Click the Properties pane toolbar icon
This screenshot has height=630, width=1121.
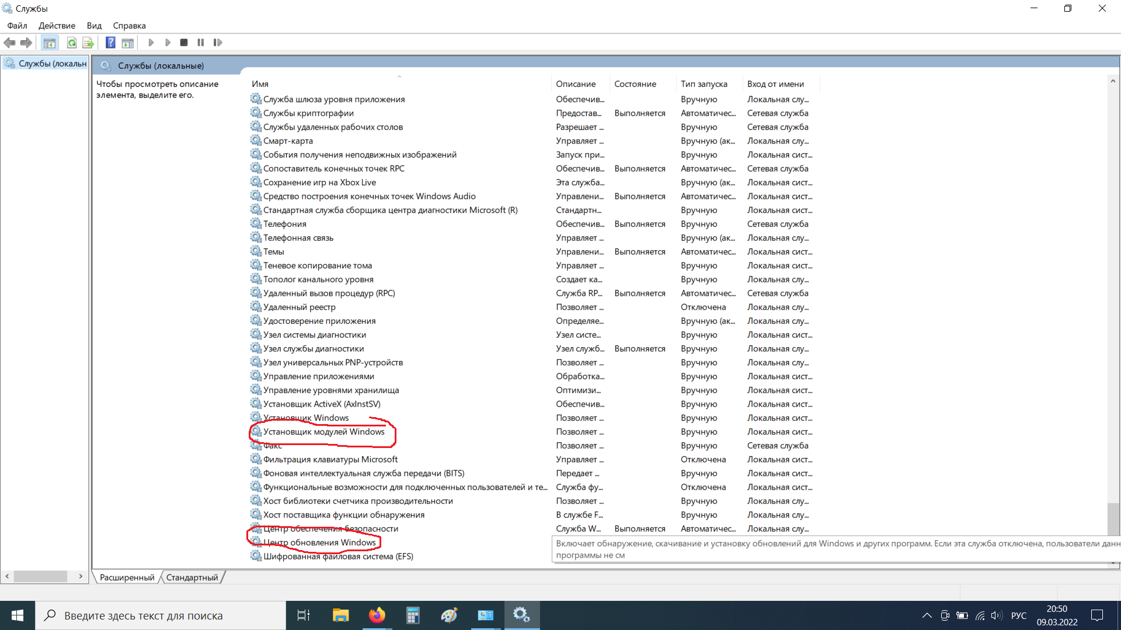tap(127, 43)
